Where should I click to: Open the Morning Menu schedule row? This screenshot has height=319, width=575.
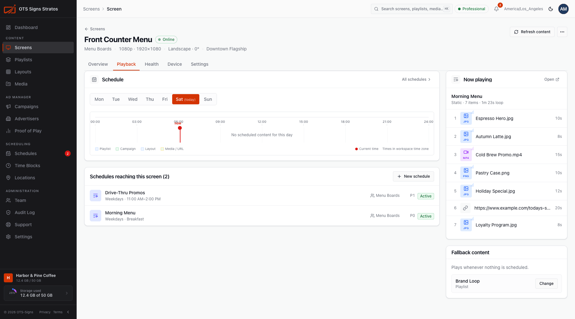click(262, 216)
